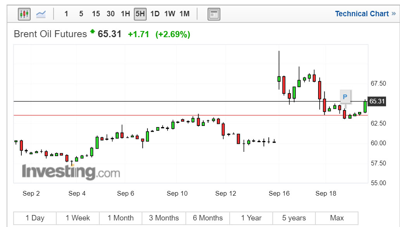Pick the 1M monthly interval

[x=184, y=14]
